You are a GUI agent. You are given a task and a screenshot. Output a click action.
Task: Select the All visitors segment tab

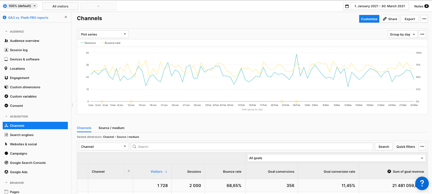tap(60, 6)
